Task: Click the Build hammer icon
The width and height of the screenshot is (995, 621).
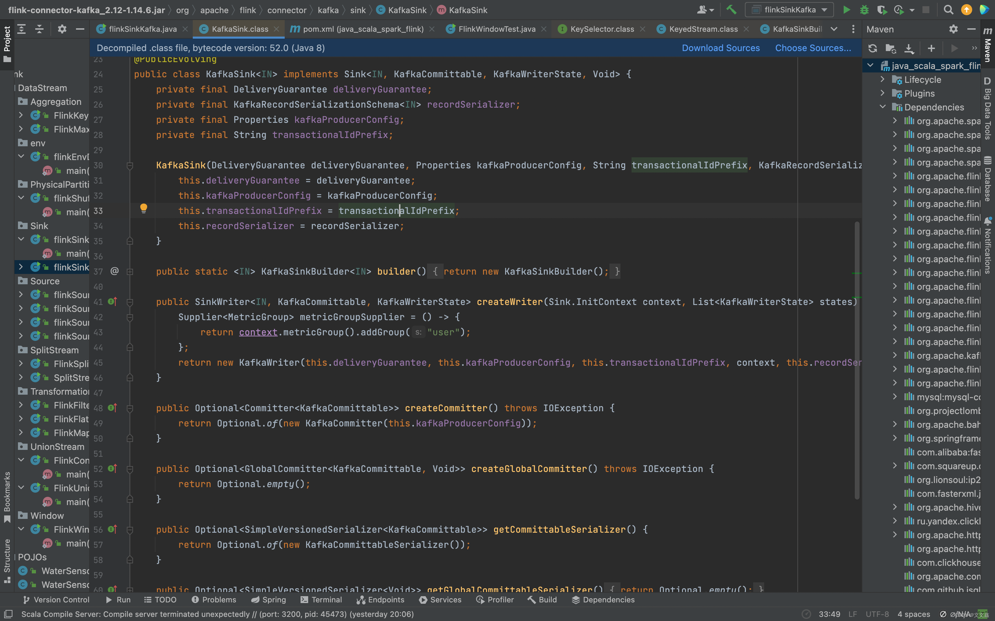Action: (731, 10)
